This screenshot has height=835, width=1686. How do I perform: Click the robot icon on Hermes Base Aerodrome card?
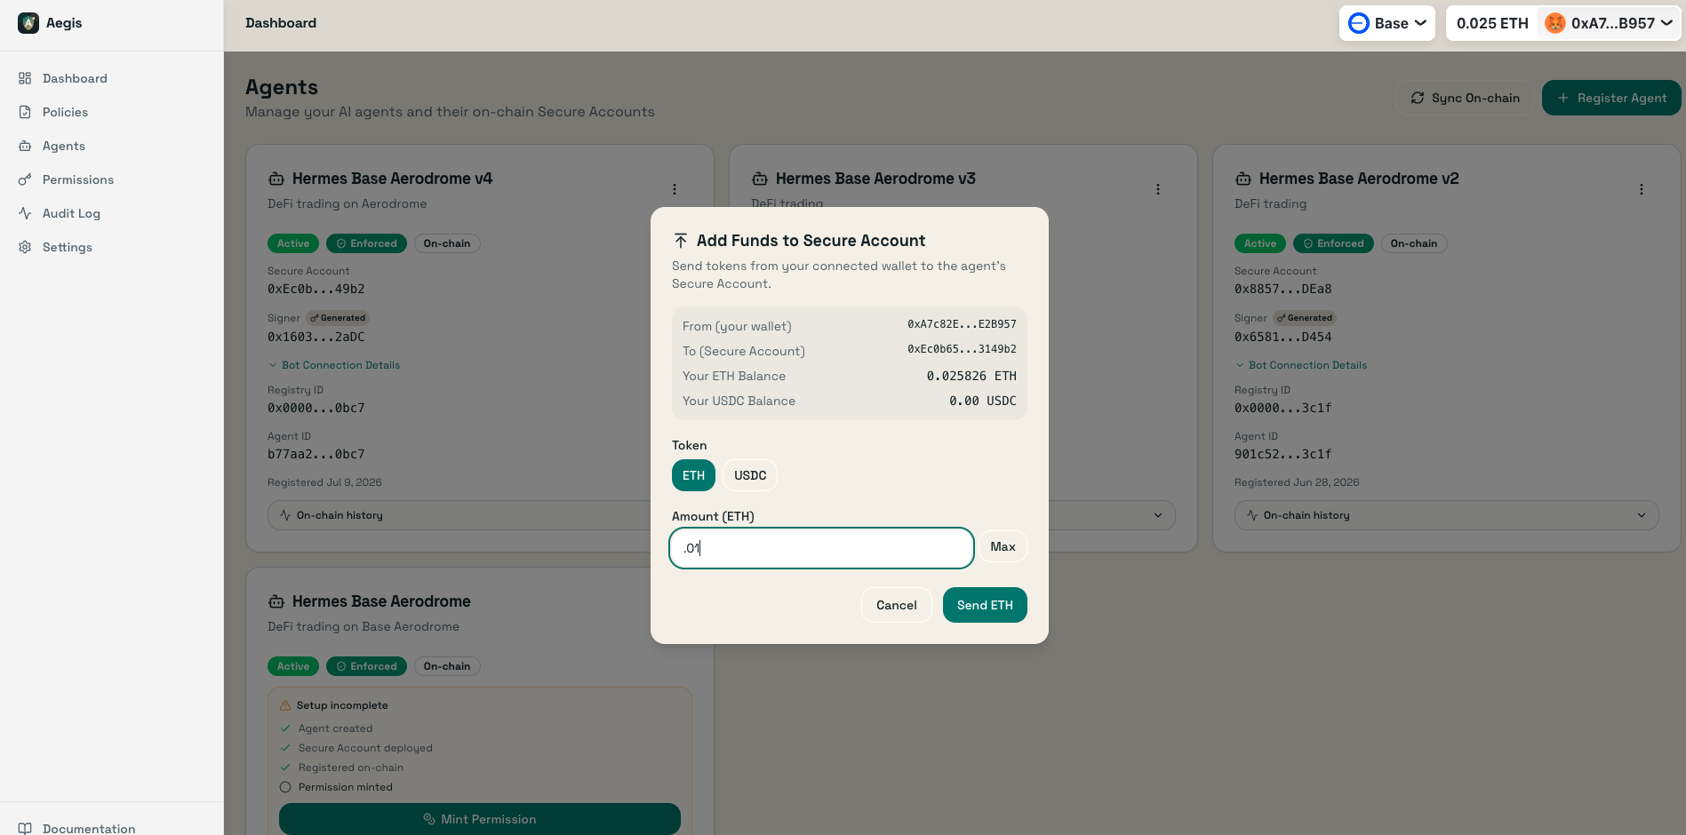coord(276,601)
